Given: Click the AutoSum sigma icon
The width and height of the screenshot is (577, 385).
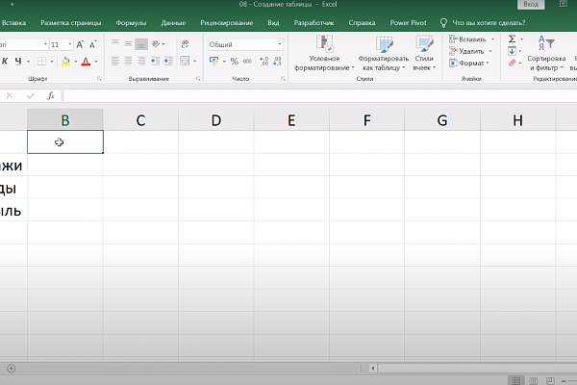Looking at the screenshot, I should tap(512, 39).
